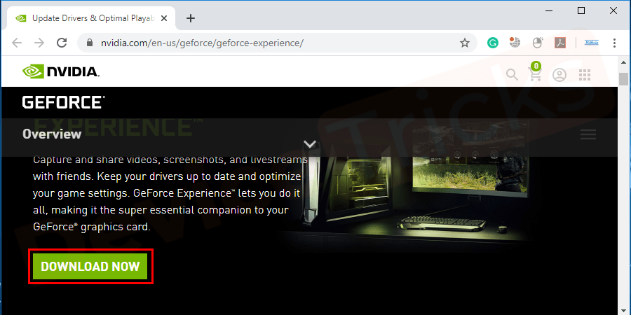Open the NVIDIA user account icon
This screenshot has height=315, width=631.
click(559, 75)
